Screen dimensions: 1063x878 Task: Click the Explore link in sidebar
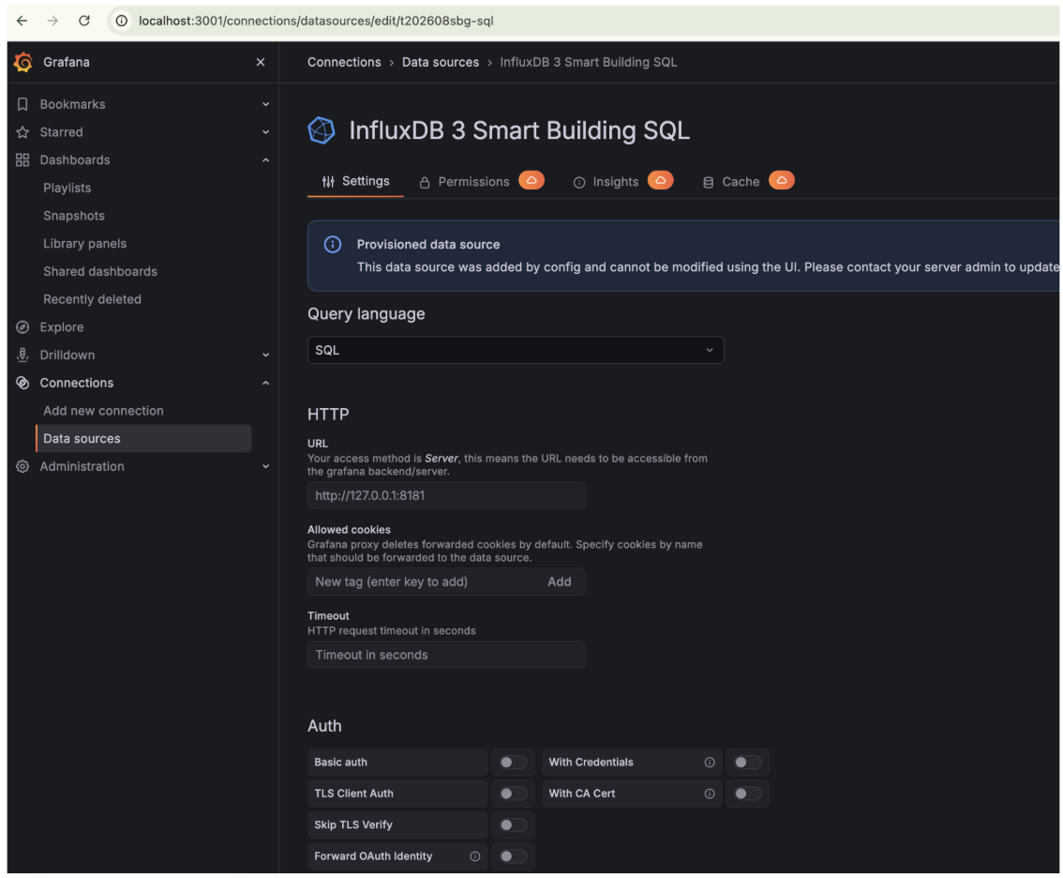[x=62, y=327]
